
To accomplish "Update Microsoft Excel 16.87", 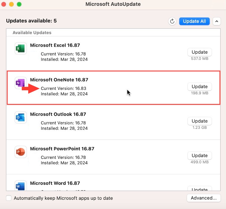I will (x=200, y=52).
